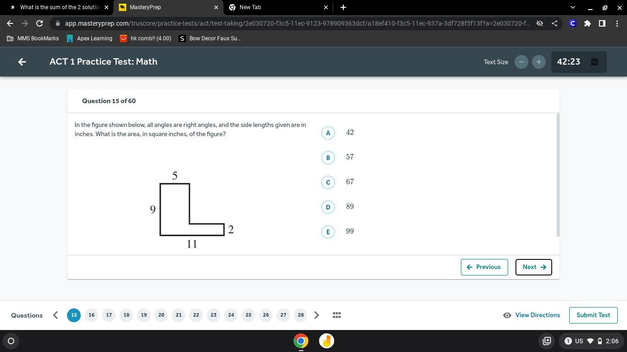Show the next set of question numbers
The height and width of the screenshot is (352, 627).
317,315
